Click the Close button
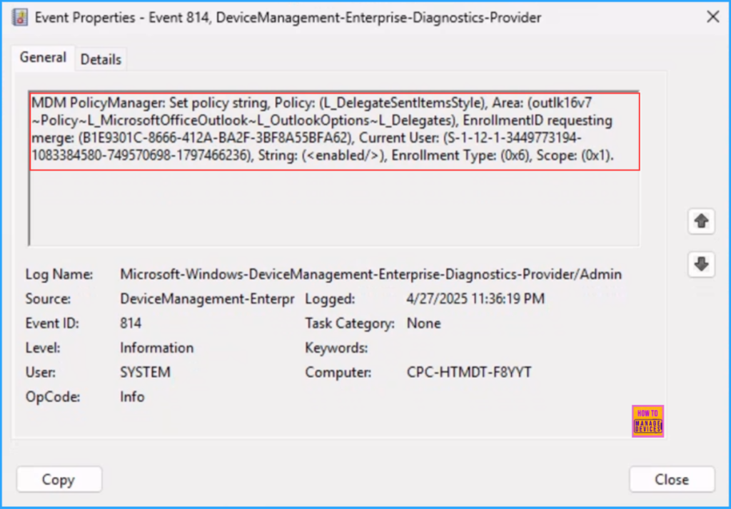This screenshot has height=509, width=731. click(671, 479)
